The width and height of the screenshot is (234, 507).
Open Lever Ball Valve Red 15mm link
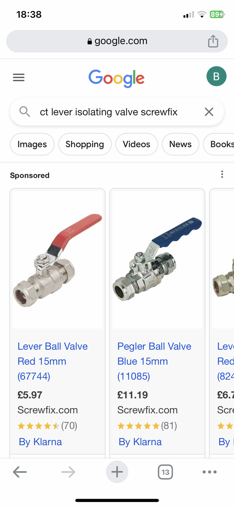(53, 361)
